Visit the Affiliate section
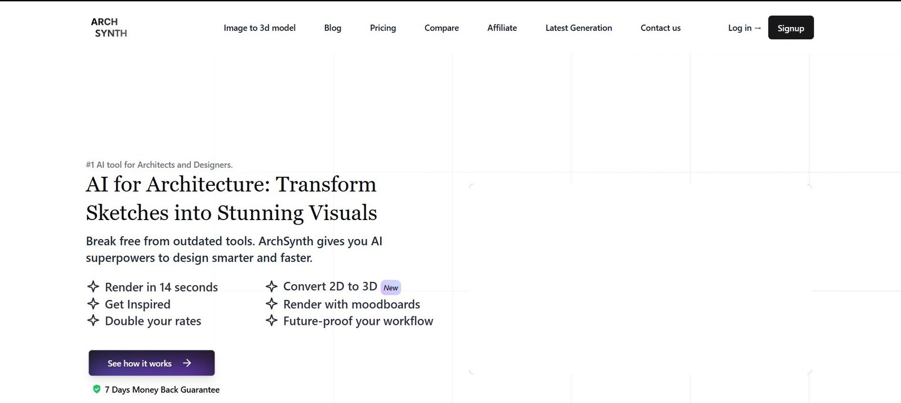 502,28
